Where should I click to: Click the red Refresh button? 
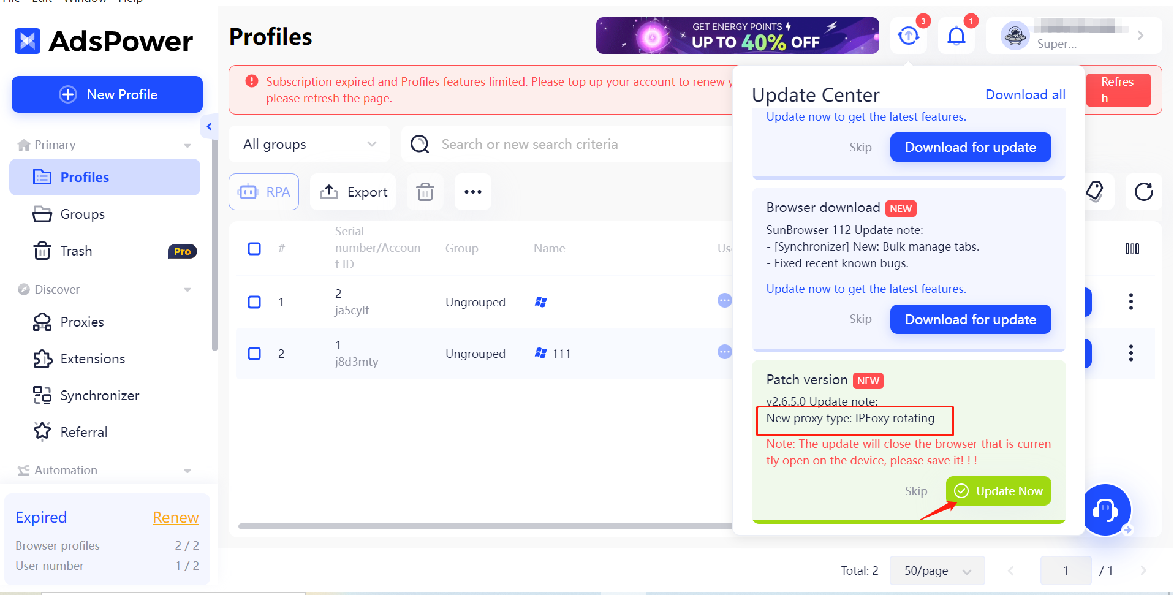[x=1118, y=90]
